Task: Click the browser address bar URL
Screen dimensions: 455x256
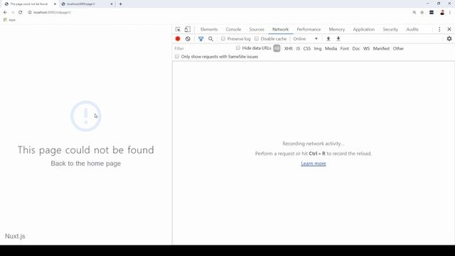Action: coord(52,13)
